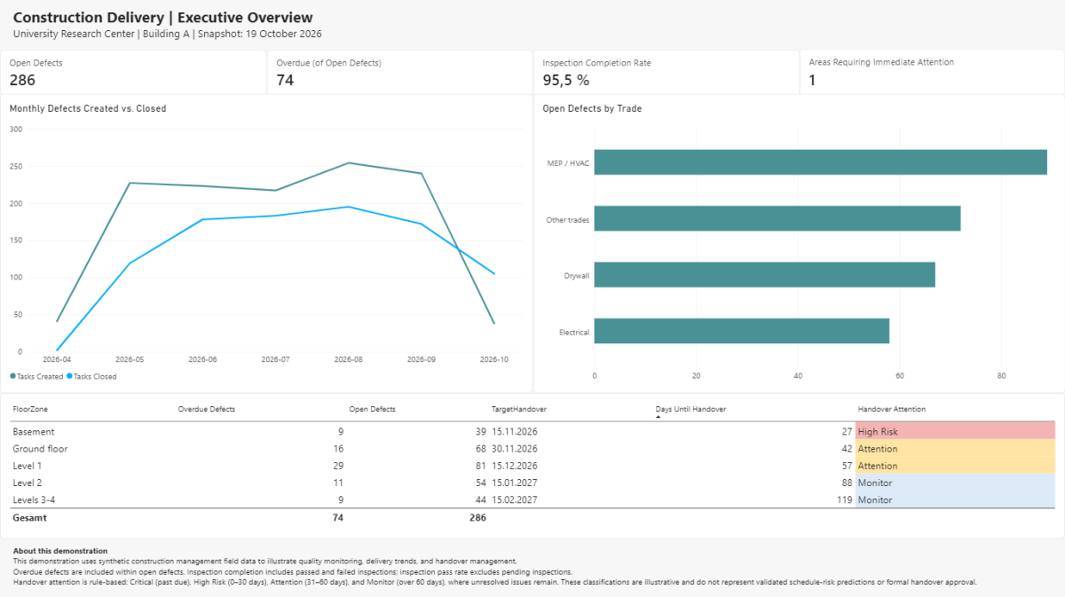Select the Ground floor row label
The height and width of the screenshot is (597, 1065).
pyautogui.click(x=40, y=449)
